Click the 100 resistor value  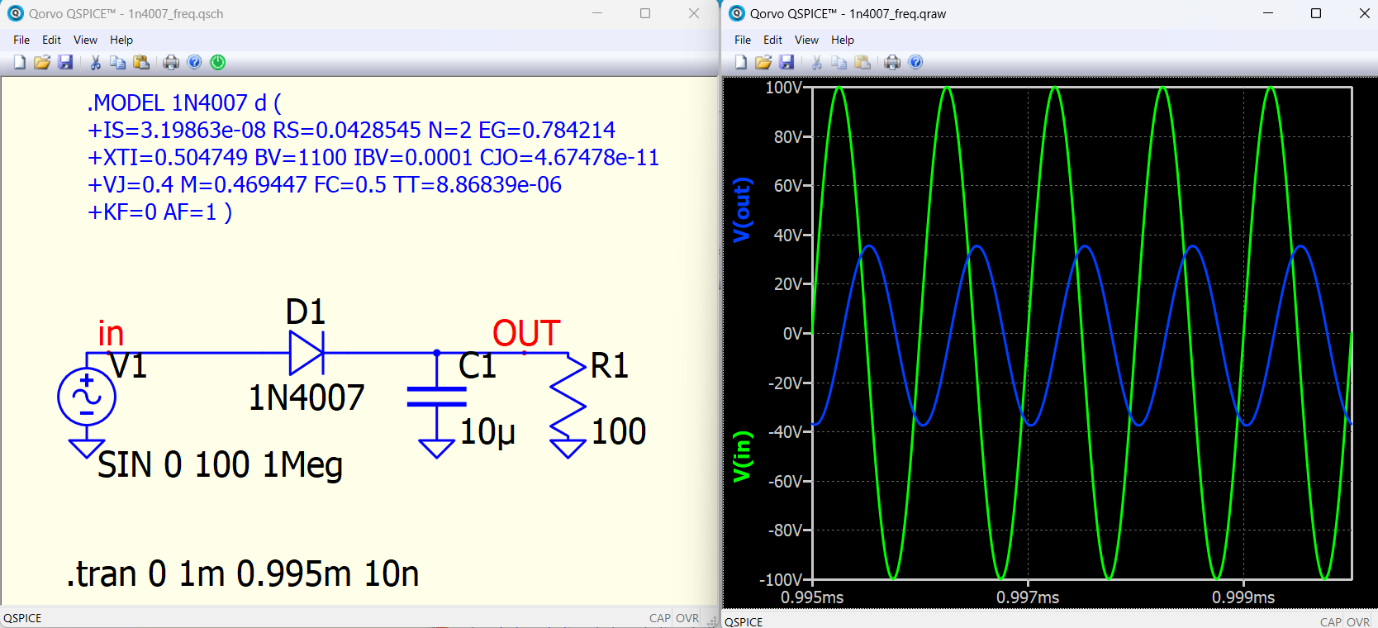click(619, 431)
